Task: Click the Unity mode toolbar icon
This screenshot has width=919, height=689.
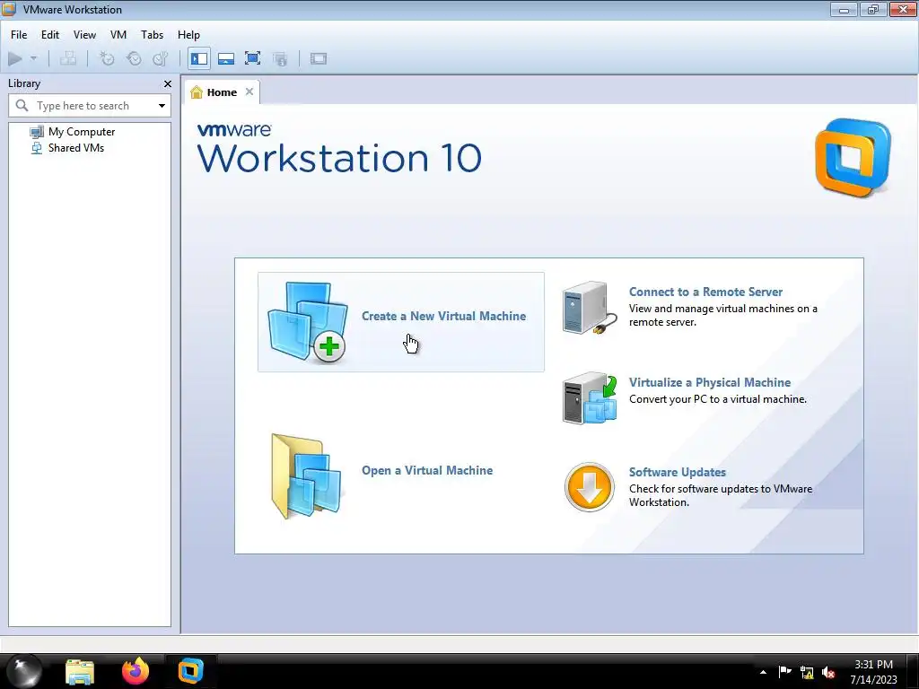Action: (280, 58)
